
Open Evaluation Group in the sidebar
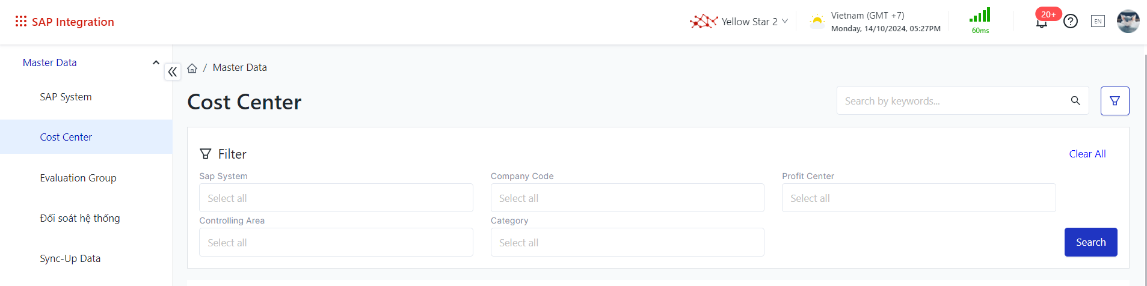[x=78, y=178]
